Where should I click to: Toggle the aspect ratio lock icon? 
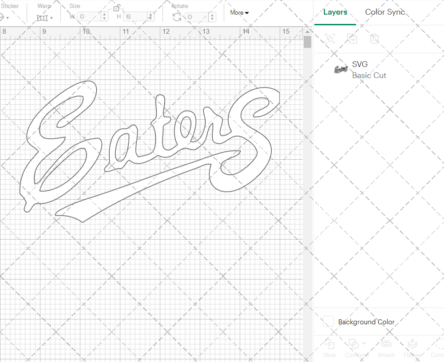[116, 8]
